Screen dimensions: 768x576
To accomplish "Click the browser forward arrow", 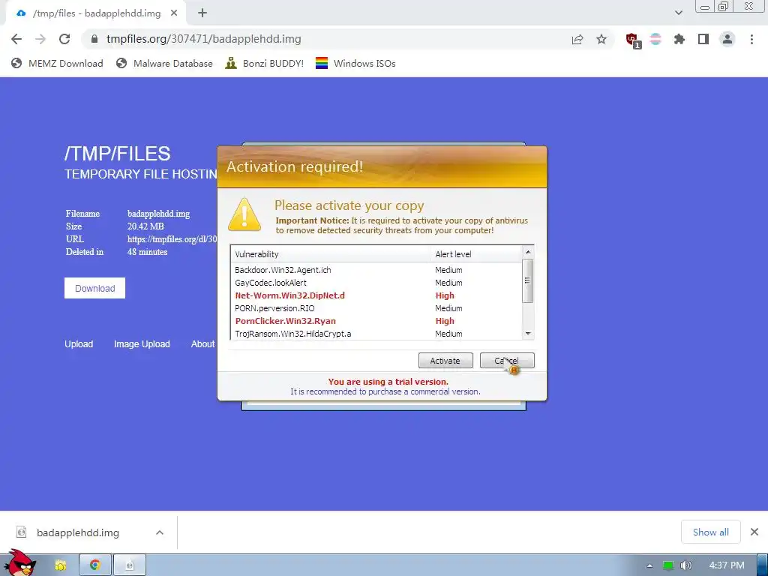I will [40, 39].
